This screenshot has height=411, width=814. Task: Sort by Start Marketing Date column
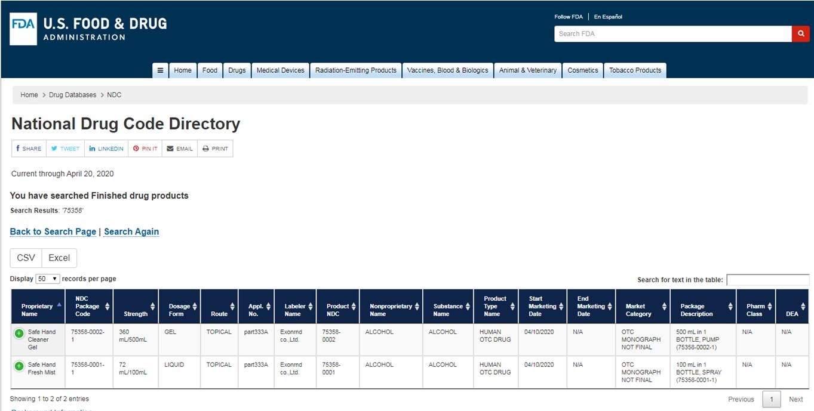click(x=542, y=307)
